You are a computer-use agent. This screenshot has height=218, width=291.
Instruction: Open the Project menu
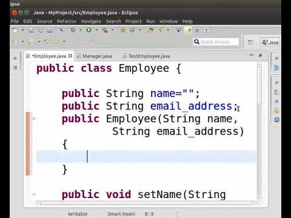click(x=133, y=21)
